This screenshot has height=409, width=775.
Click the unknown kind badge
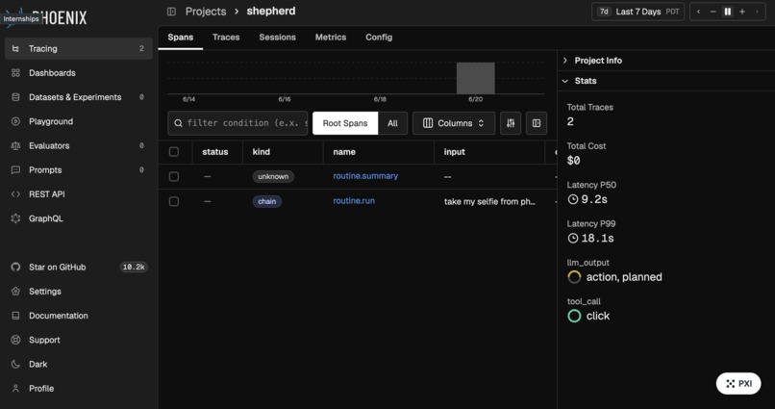coord(273,176)
